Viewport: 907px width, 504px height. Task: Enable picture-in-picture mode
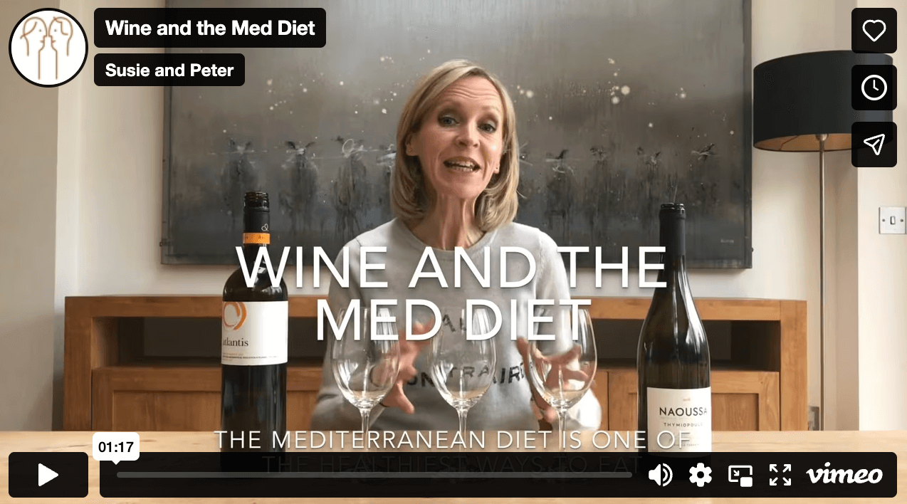[x=740, y=475]
